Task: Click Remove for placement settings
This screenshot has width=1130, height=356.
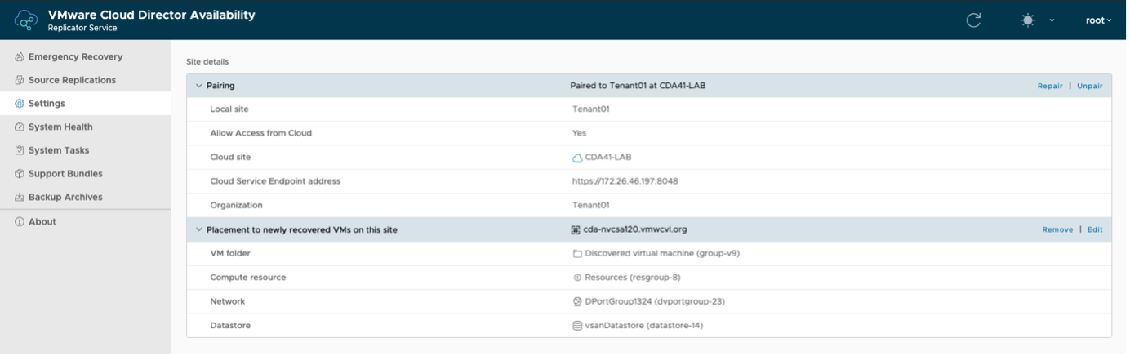Action: point(1057,230)
